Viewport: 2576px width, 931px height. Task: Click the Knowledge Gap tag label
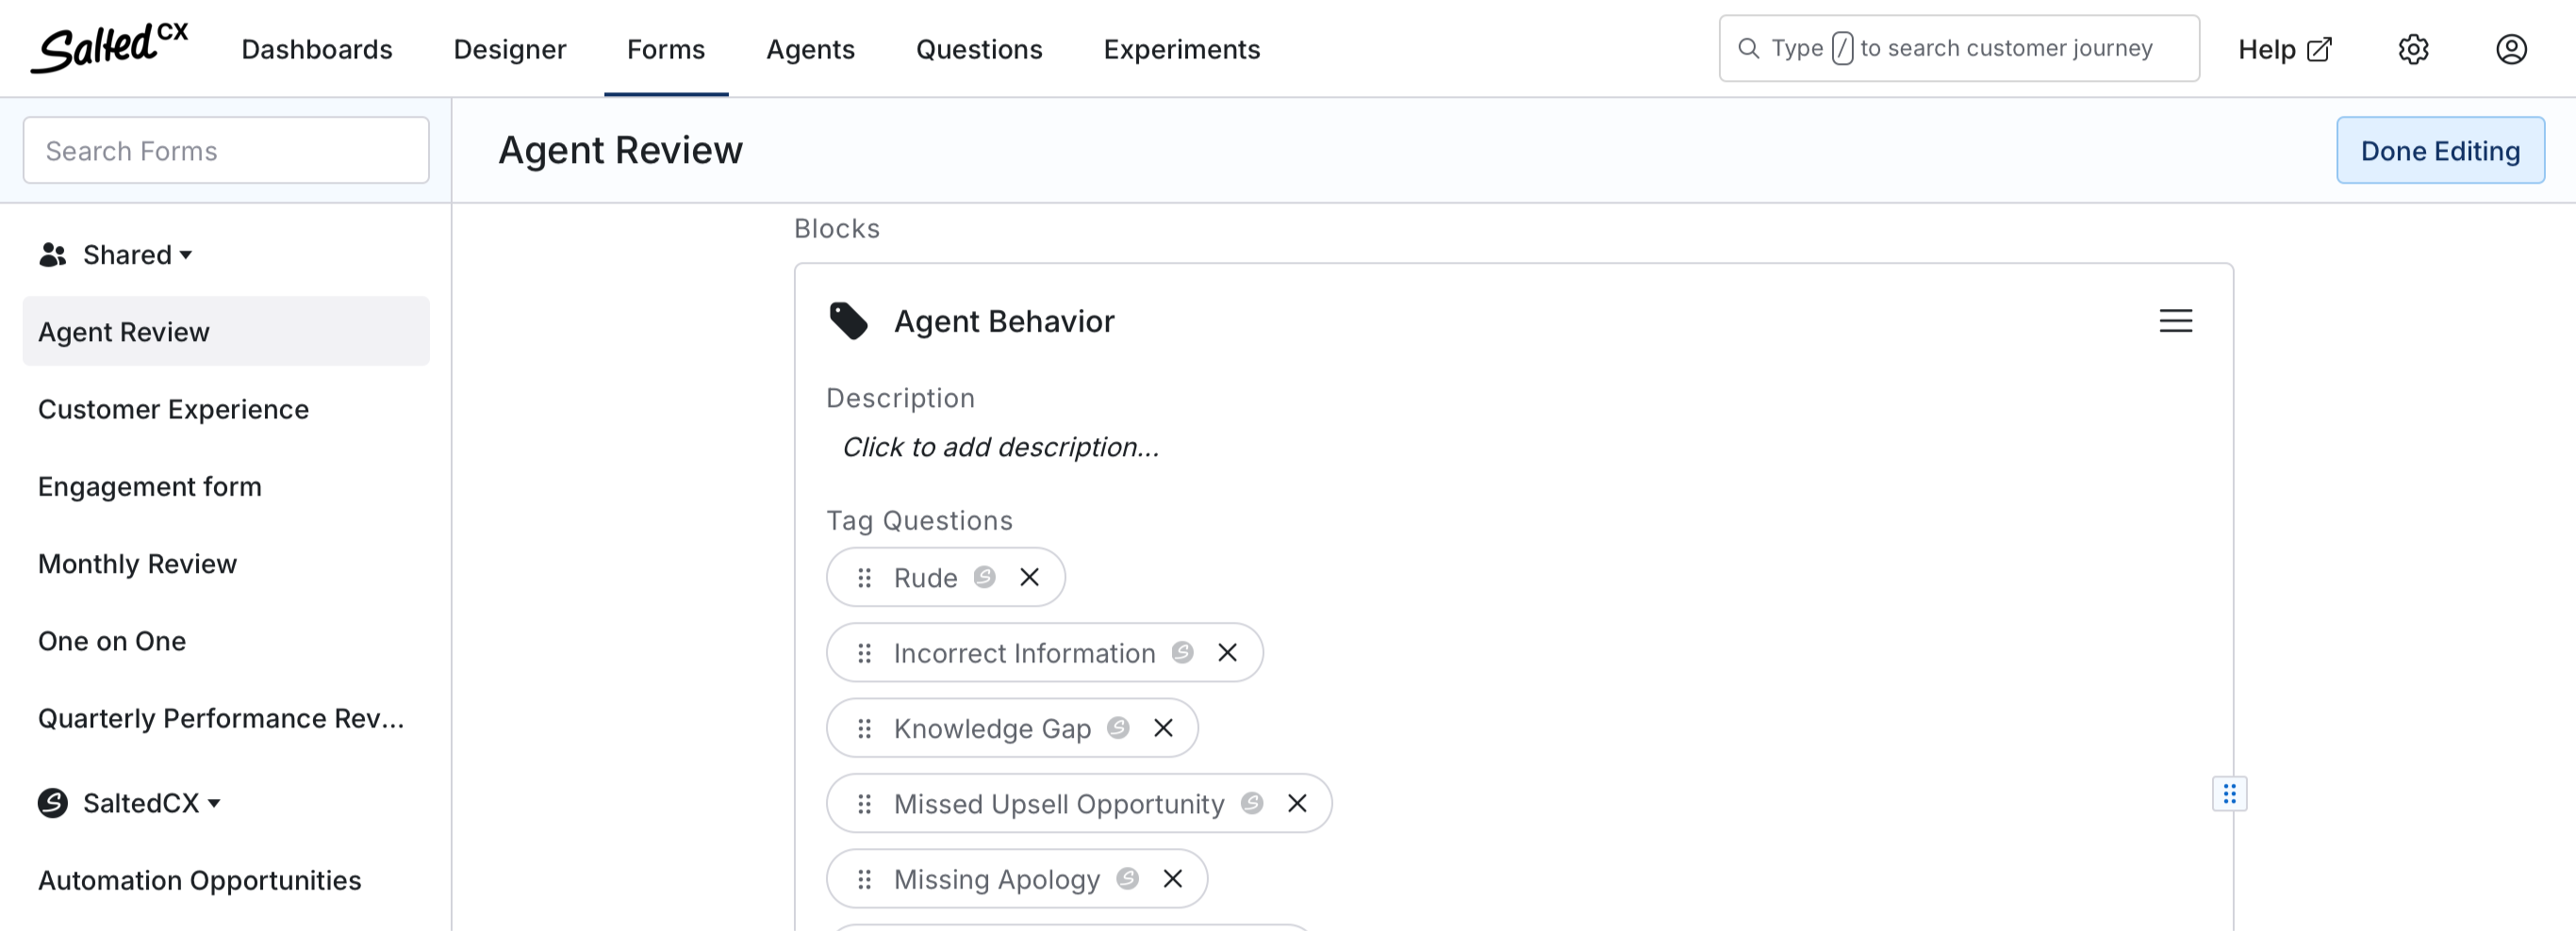992,728
